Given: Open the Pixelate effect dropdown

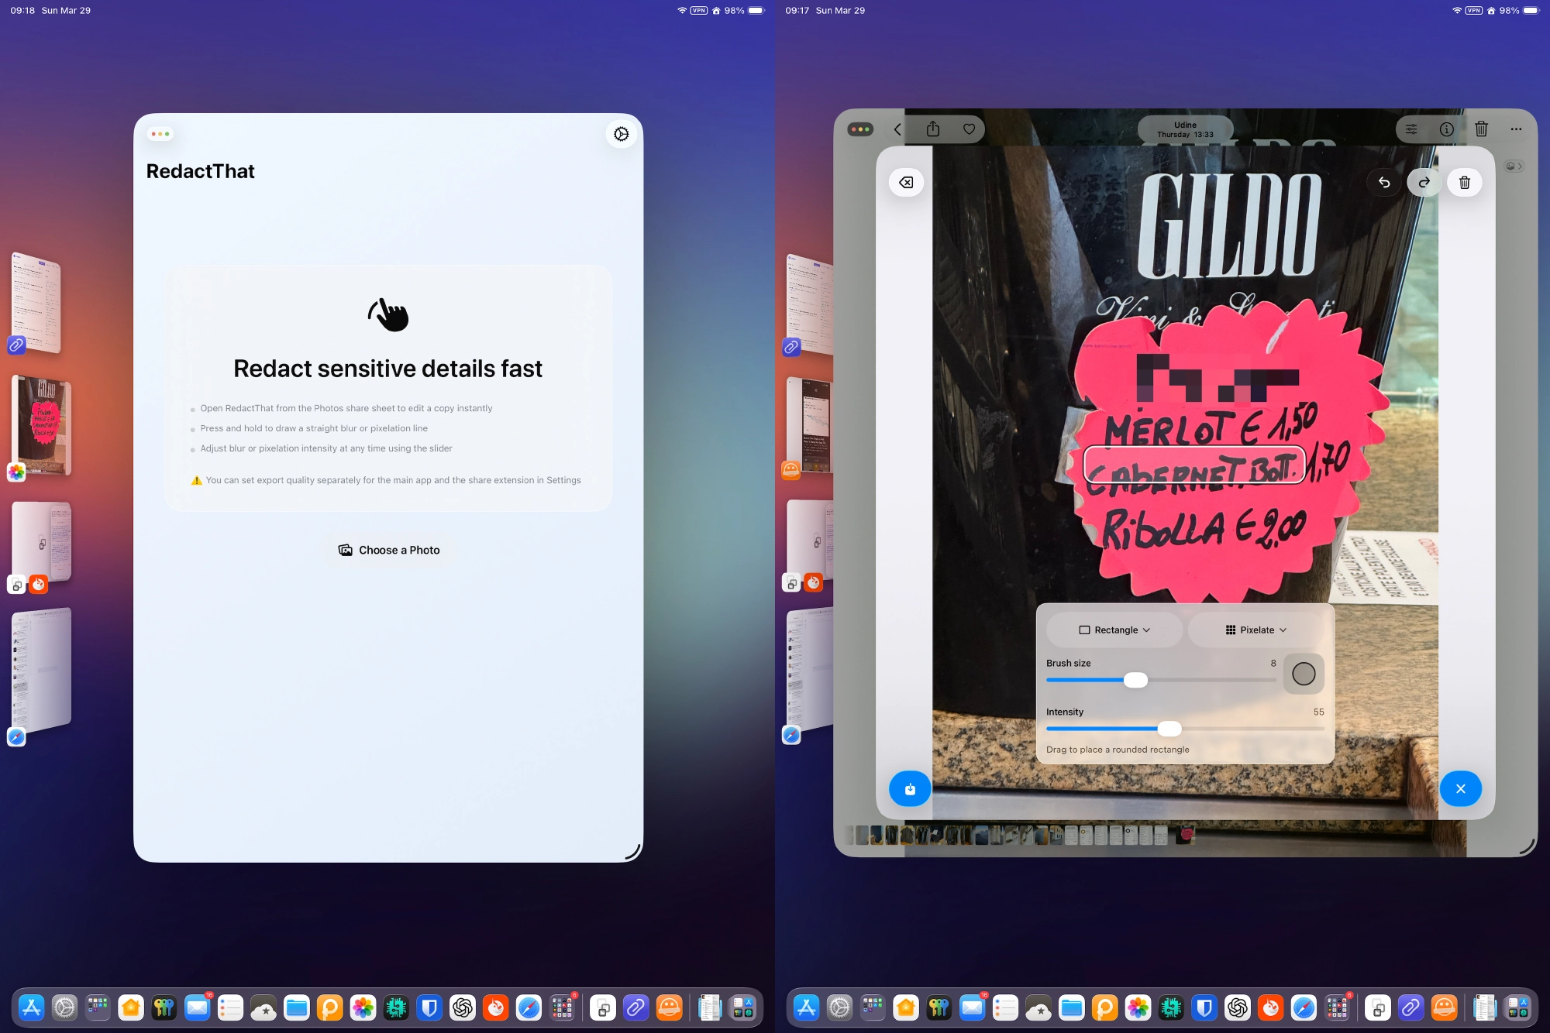Looking at the screenshot, I should (1255, 630).
